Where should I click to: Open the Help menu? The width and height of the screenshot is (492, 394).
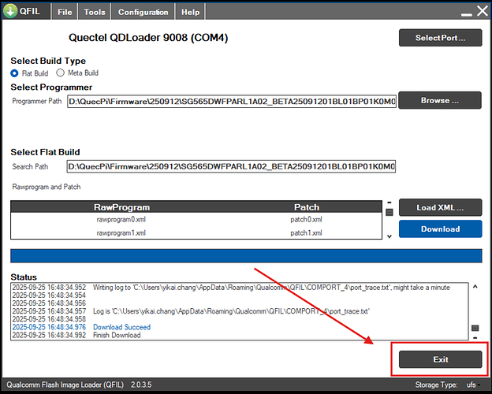click(190, 12)
